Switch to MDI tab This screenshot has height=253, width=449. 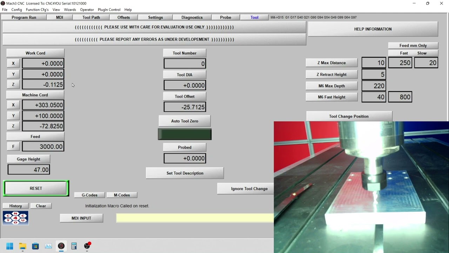[60, 17]
